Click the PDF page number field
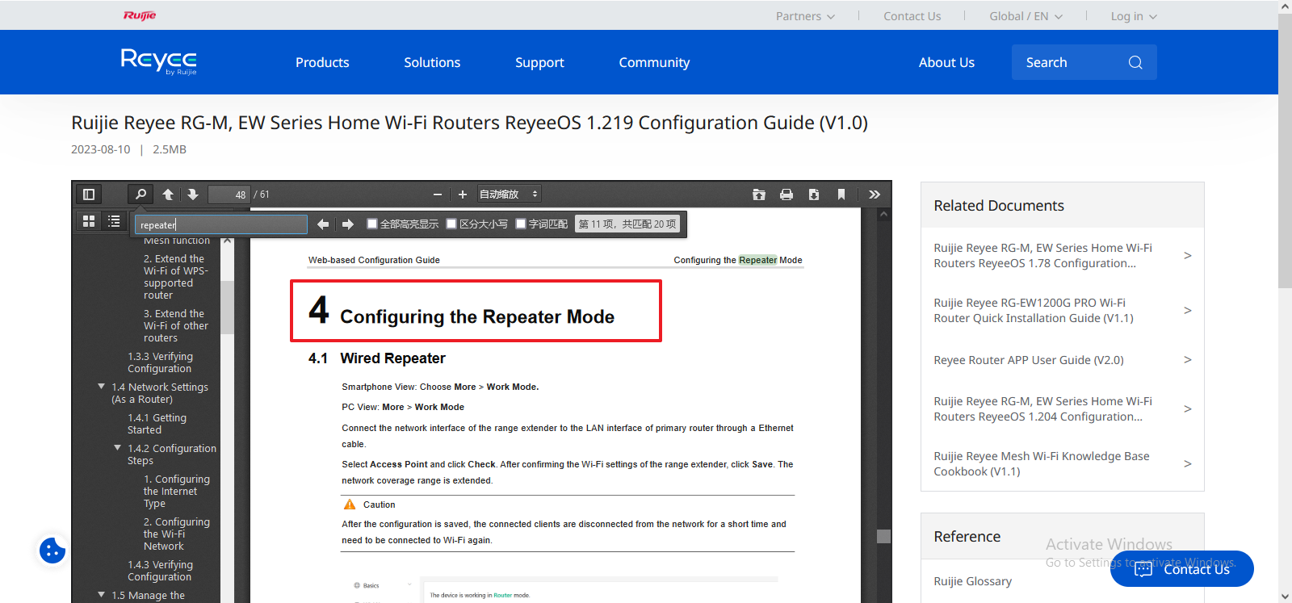1292x603 pixels. click(x=229, y=195)
